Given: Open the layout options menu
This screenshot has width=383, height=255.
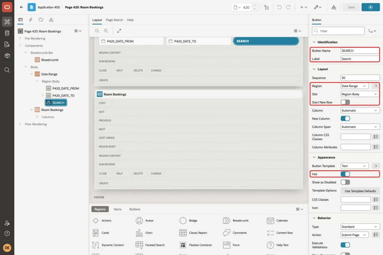Looking at the screenshot, I should [297, 31].
